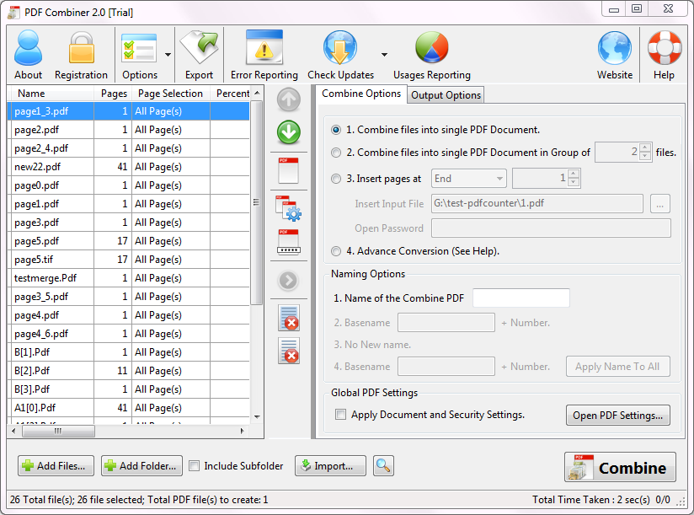The image size is (694, 515).
Task: Move selected file down with green arrow
Action: click(289, 132)
